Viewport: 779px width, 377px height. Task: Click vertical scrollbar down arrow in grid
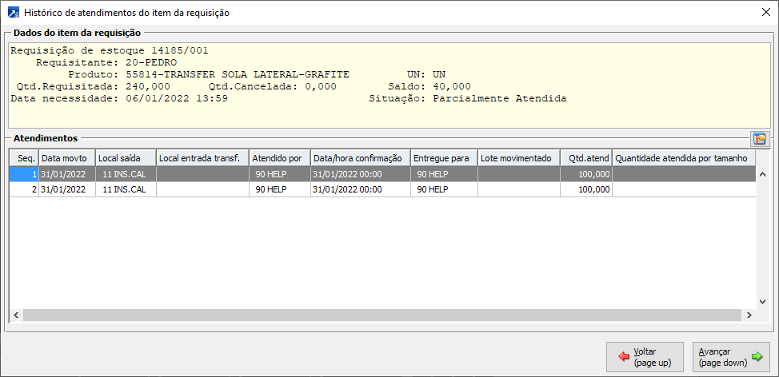pyautogui.click(x=763, y=302)
